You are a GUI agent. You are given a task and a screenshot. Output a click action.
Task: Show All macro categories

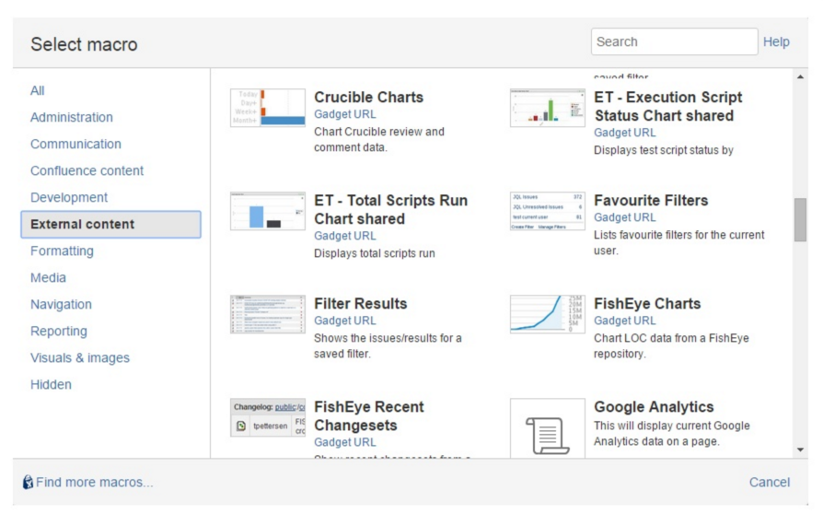[38, 90]
